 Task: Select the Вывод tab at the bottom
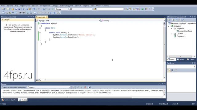point(23,100)
